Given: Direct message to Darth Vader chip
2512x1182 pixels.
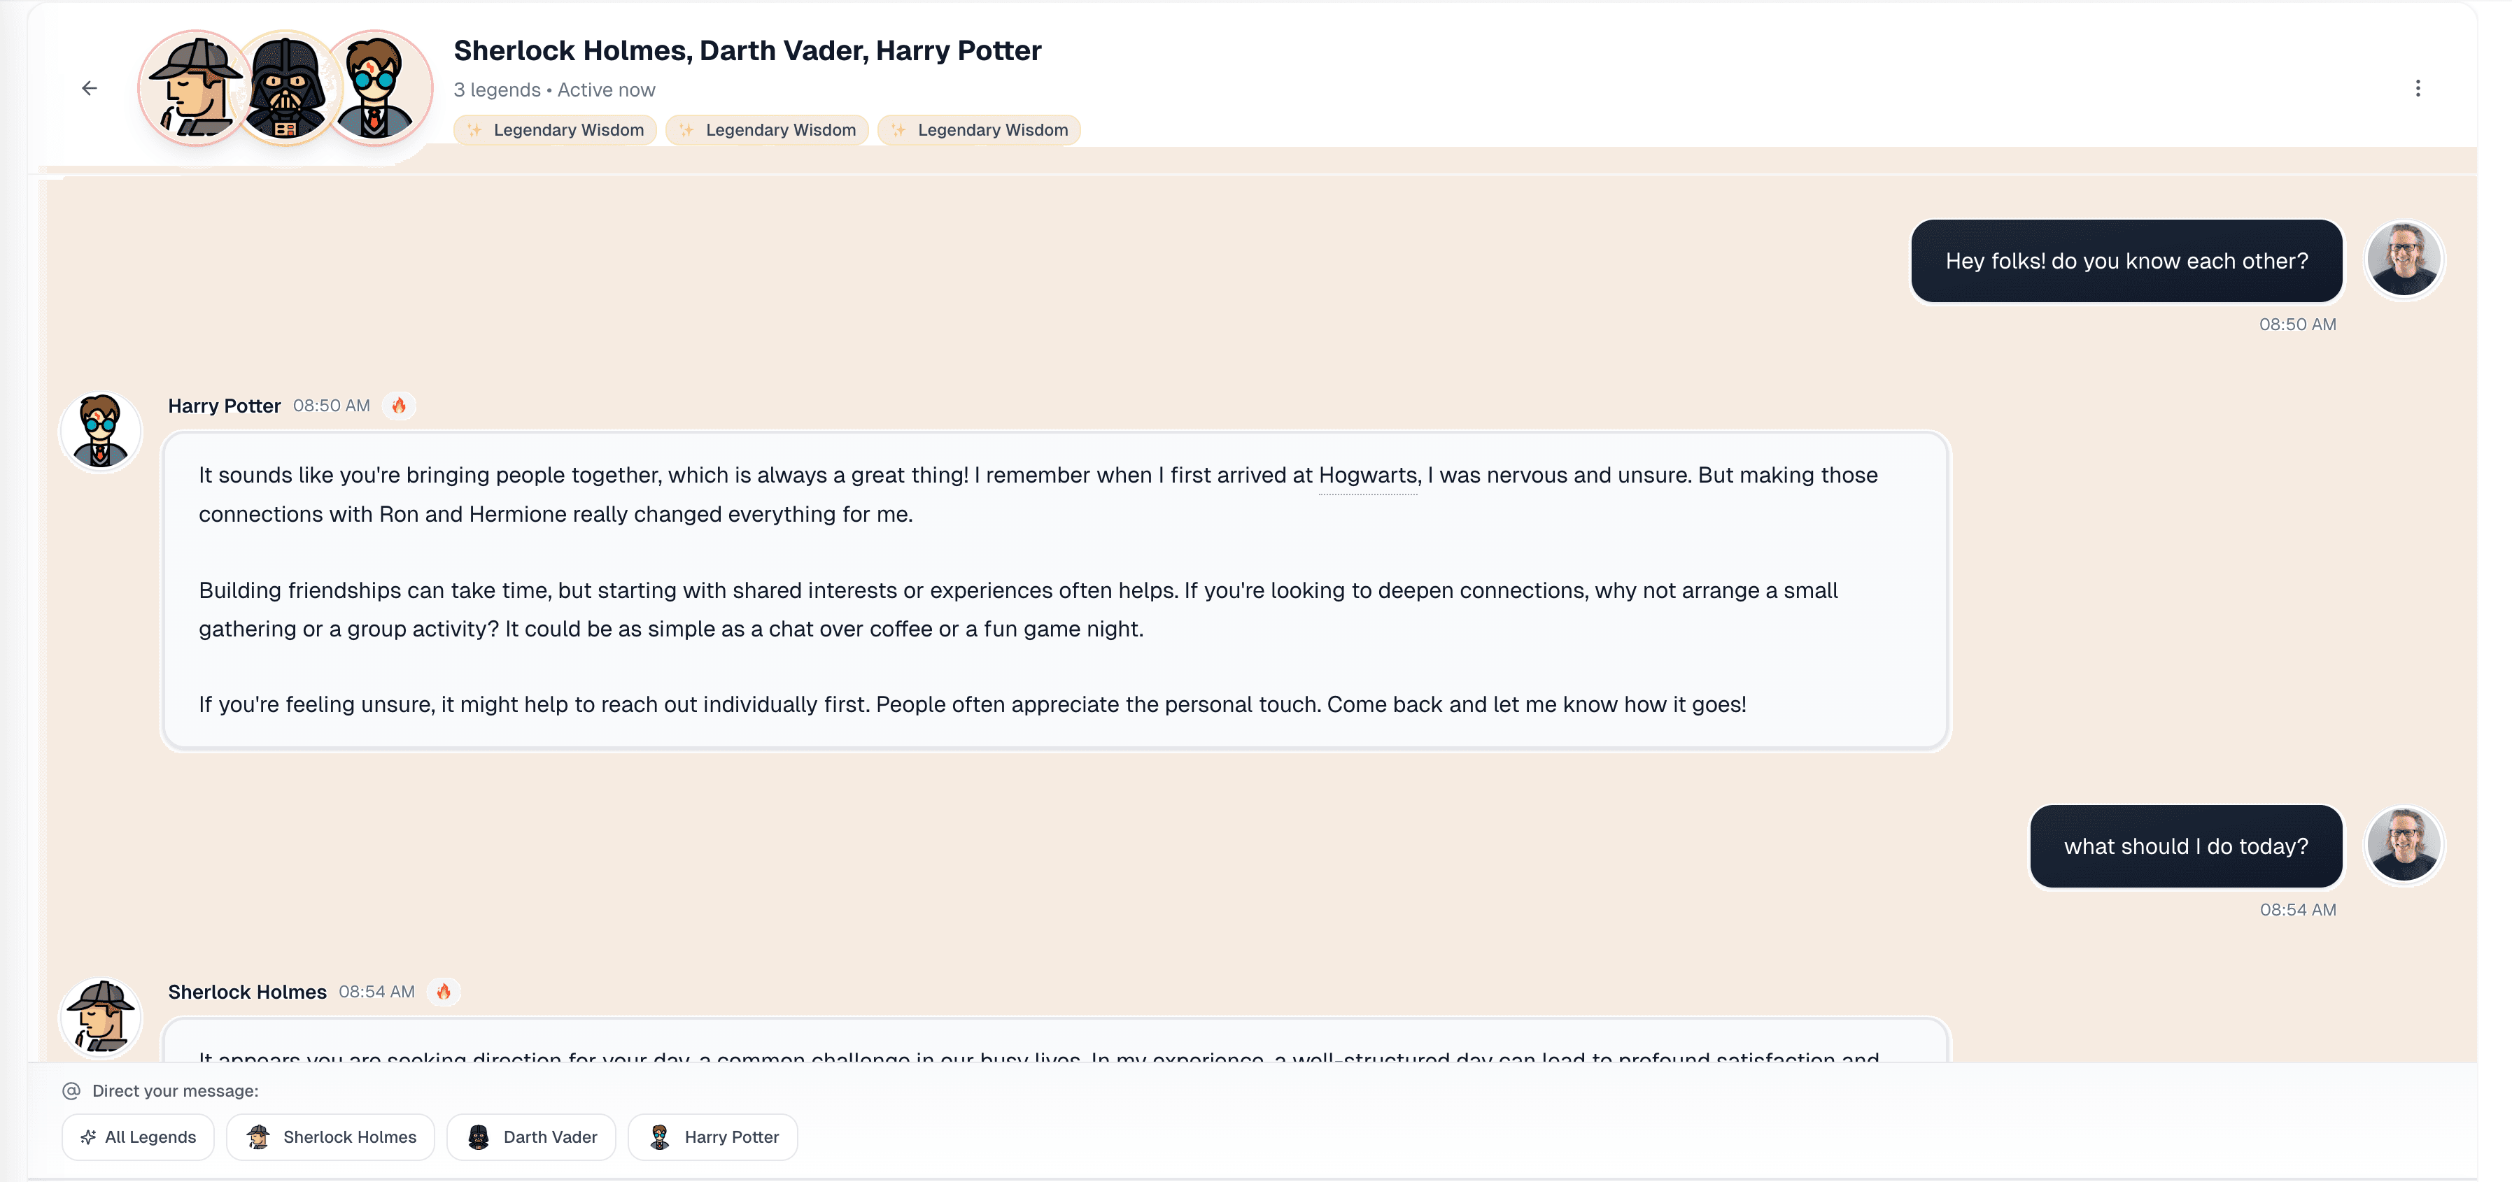Looking at the screenshot, I should tap(532, 1137).
